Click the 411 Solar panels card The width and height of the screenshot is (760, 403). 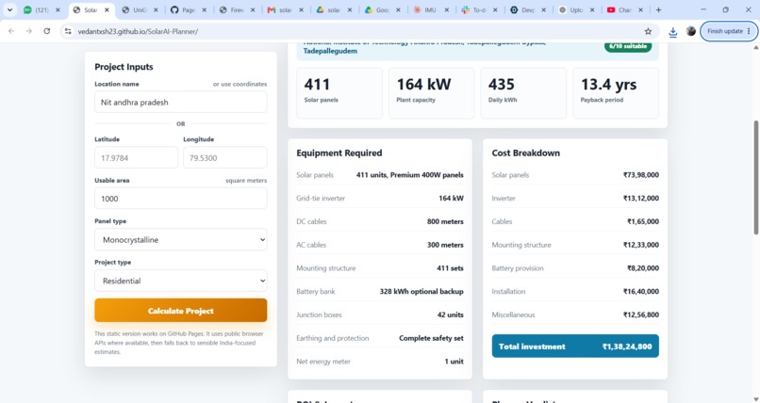coord(339,93)
